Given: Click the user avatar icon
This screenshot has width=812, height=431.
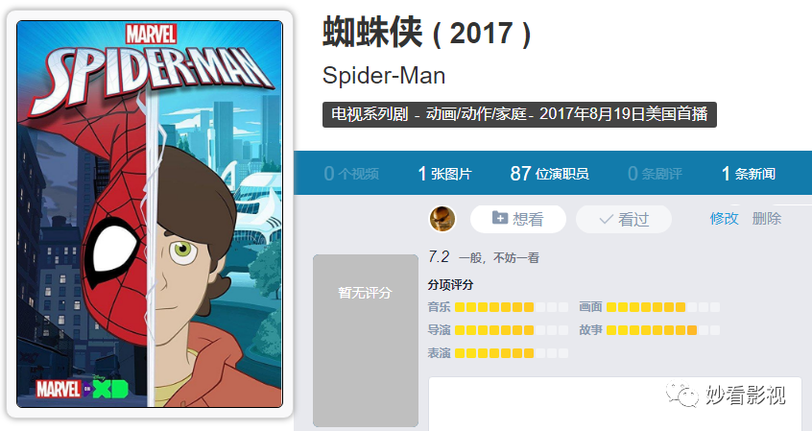Looking at the screenshot, I should 442,219.
